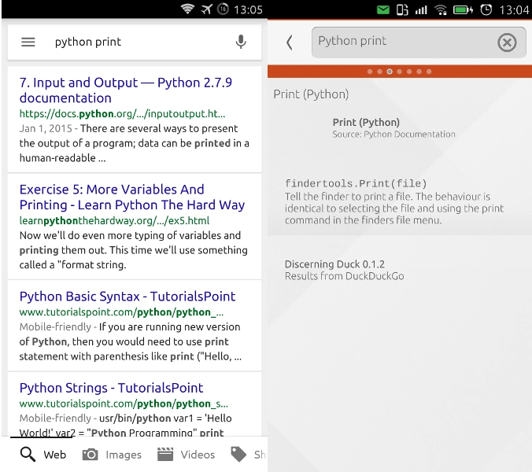Click the Wi-Fi icon in left status bar
532x472 pixels.
(187, 9)
